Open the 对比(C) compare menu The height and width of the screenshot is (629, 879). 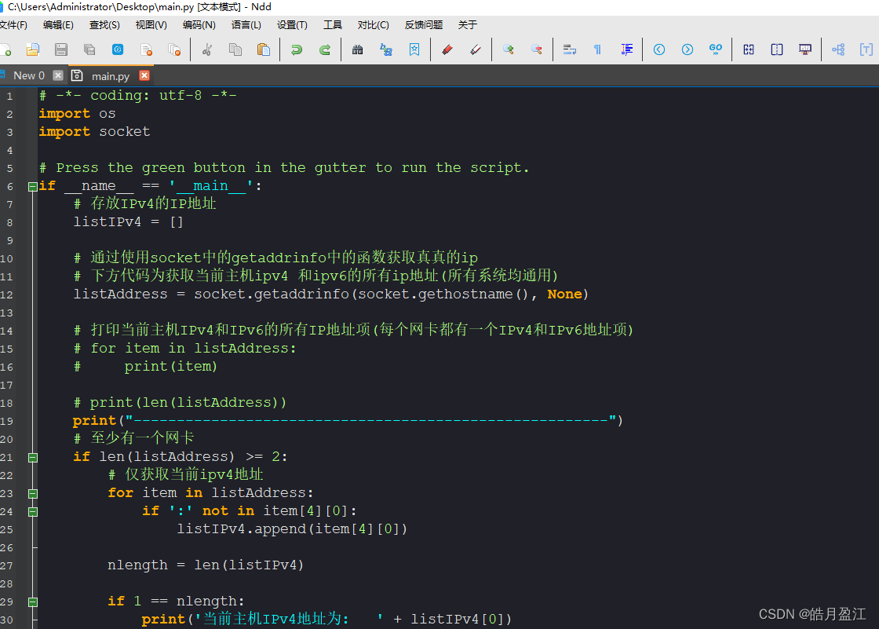coord(374,24)
